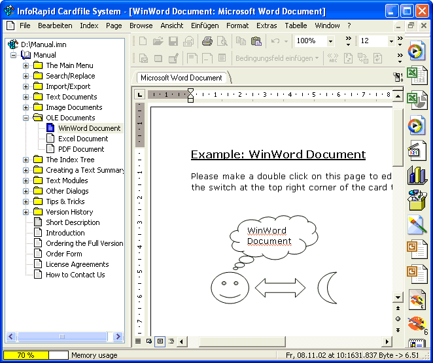
Task: Click the Manual open book icon
Action: pyautogui.click(x=26, y=55)
